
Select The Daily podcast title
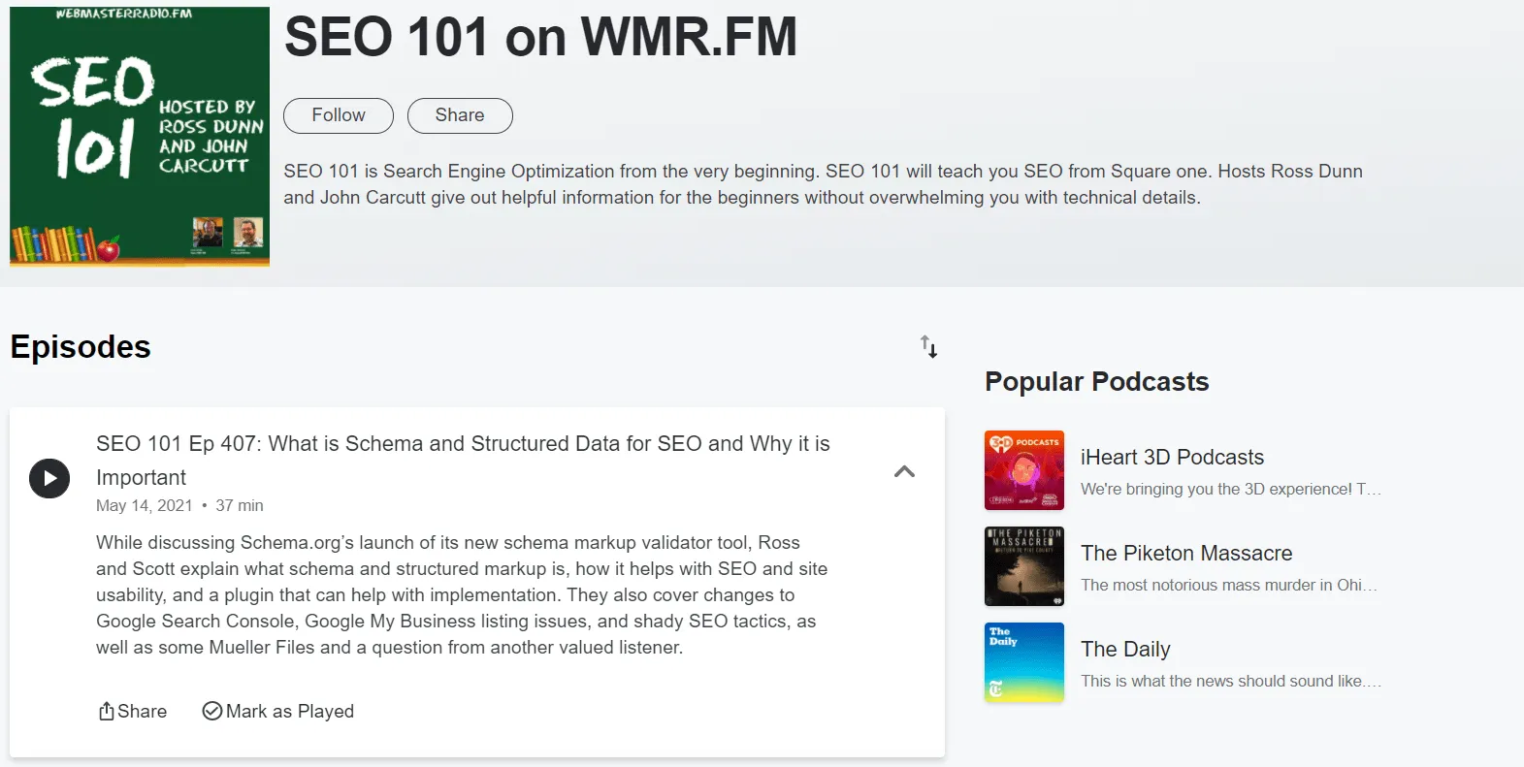(x=1125, y=650)
